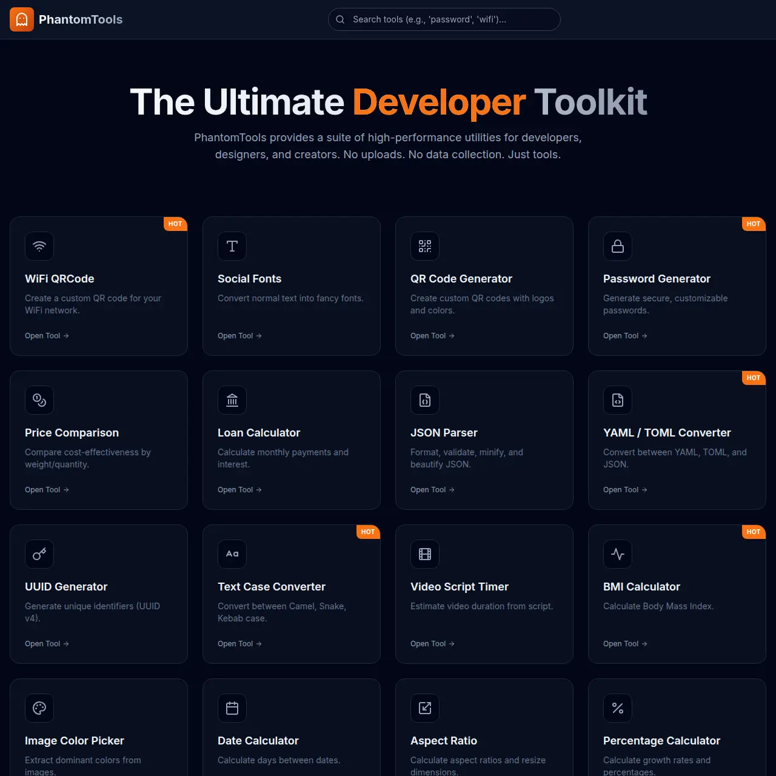Image resolution: width=776 pixels, height=776 pixels.
Task: Select the QR Code Generator title
Action: 461,279
